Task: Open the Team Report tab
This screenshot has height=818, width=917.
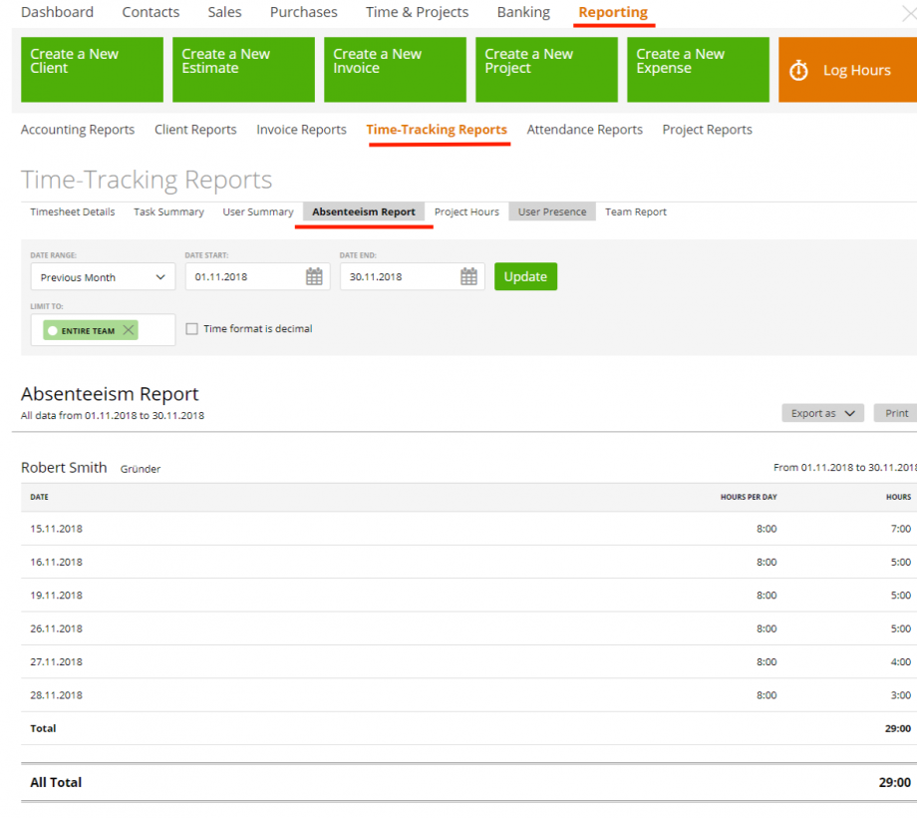Action: point(635,211)
